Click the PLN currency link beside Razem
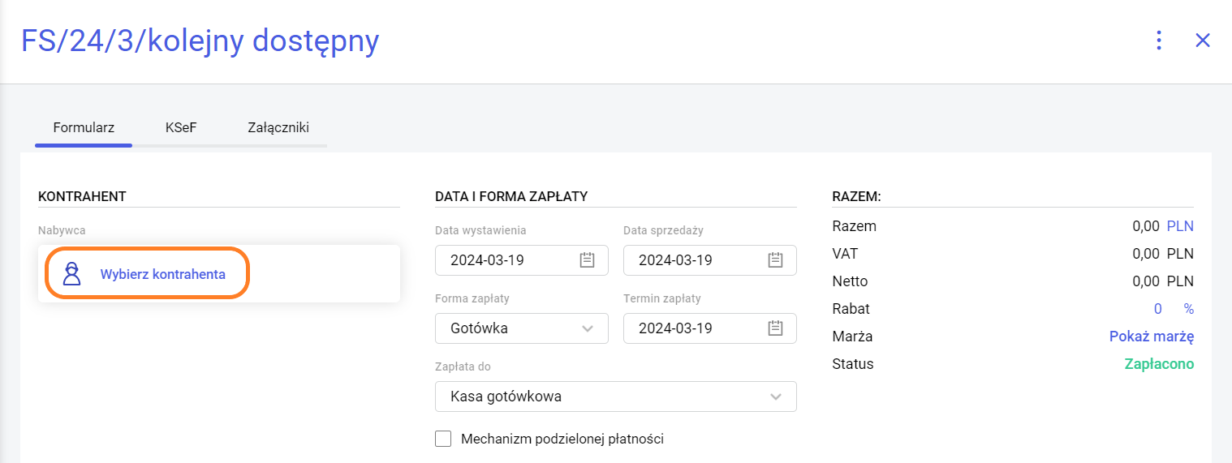Viewport: 1232px width, 463px height. [1180, 226]
